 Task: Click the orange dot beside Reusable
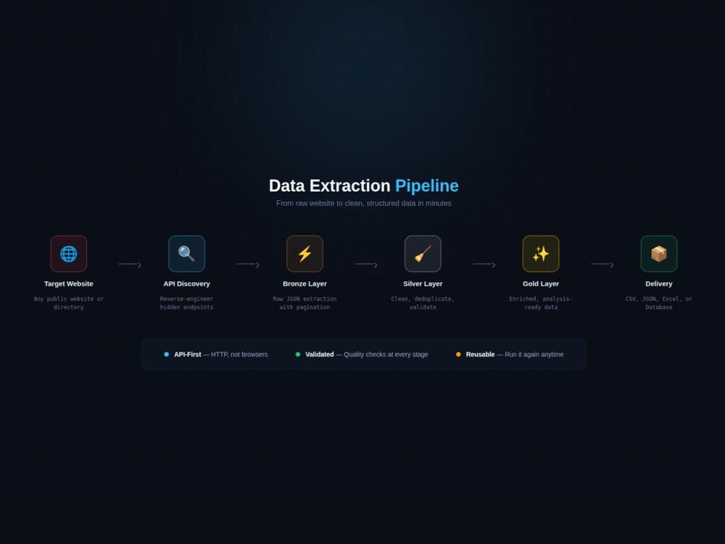click(x=458, y=355)
